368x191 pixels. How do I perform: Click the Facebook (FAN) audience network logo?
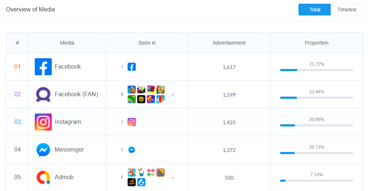click(x=43, y=94)
